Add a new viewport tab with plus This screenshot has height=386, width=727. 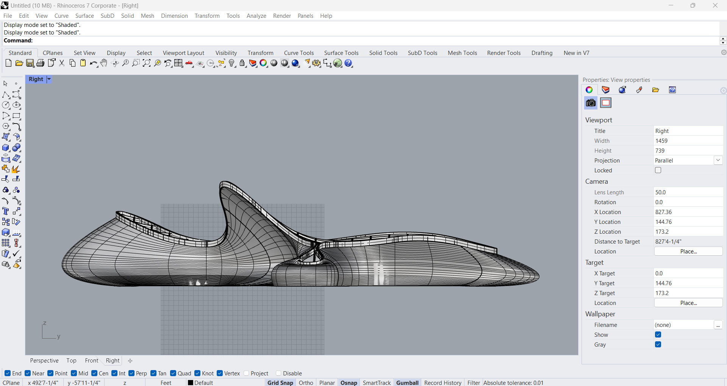click(x=130, y=361)
